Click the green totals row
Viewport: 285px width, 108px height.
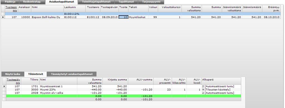click(x=124, y=96)
